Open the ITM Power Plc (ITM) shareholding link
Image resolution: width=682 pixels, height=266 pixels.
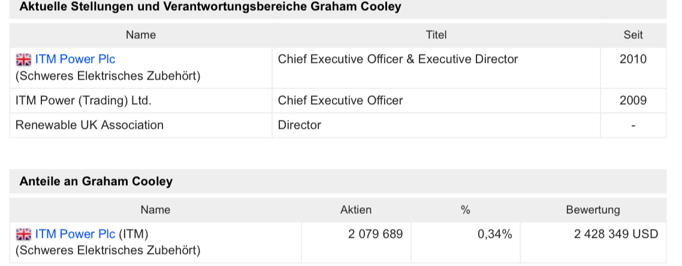tap(75, 234)
